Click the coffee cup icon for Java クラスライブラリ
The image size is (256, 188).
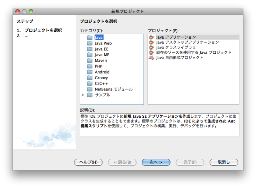click(x=151, y=47)
